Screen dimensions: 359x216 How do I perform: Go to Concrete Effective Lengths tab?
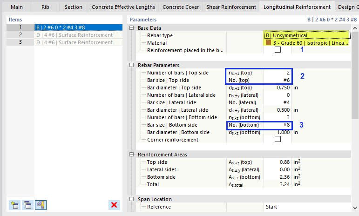point(123,7)
